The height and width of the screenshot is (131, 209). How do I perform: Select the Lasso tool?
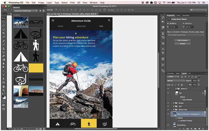pos(3,26)
